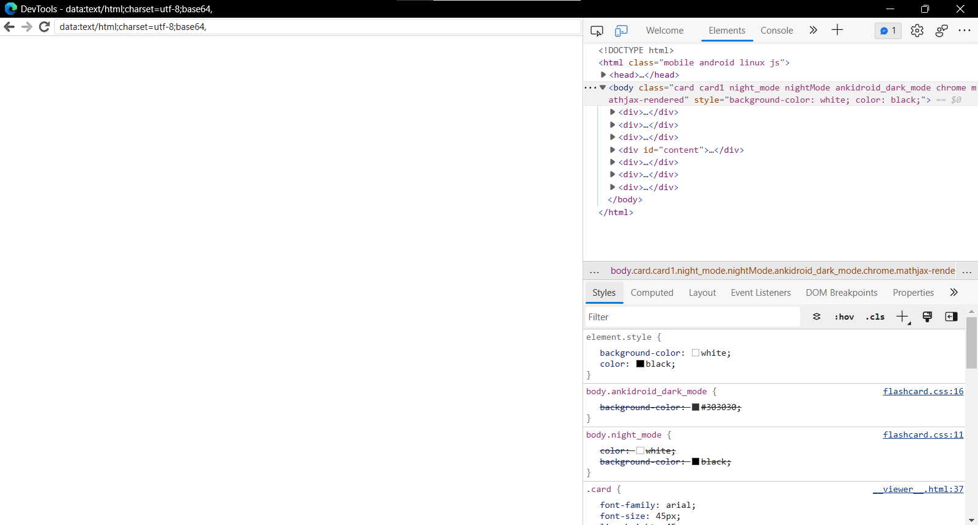Open the white background-color swatch in element.style

click(696, 353)
